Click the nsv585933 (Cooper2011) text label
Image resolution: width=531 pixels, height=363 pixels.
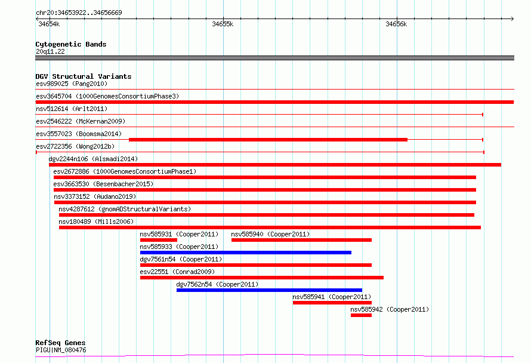tap(179, 247)
